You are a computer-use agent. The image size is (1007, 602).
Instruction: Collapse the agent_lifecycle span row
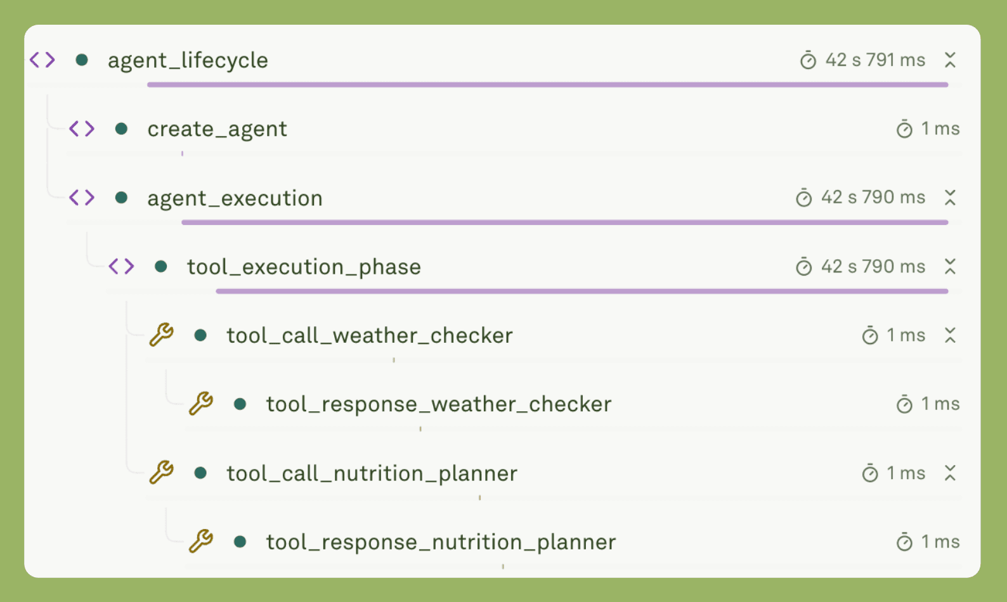pos(949,60)
